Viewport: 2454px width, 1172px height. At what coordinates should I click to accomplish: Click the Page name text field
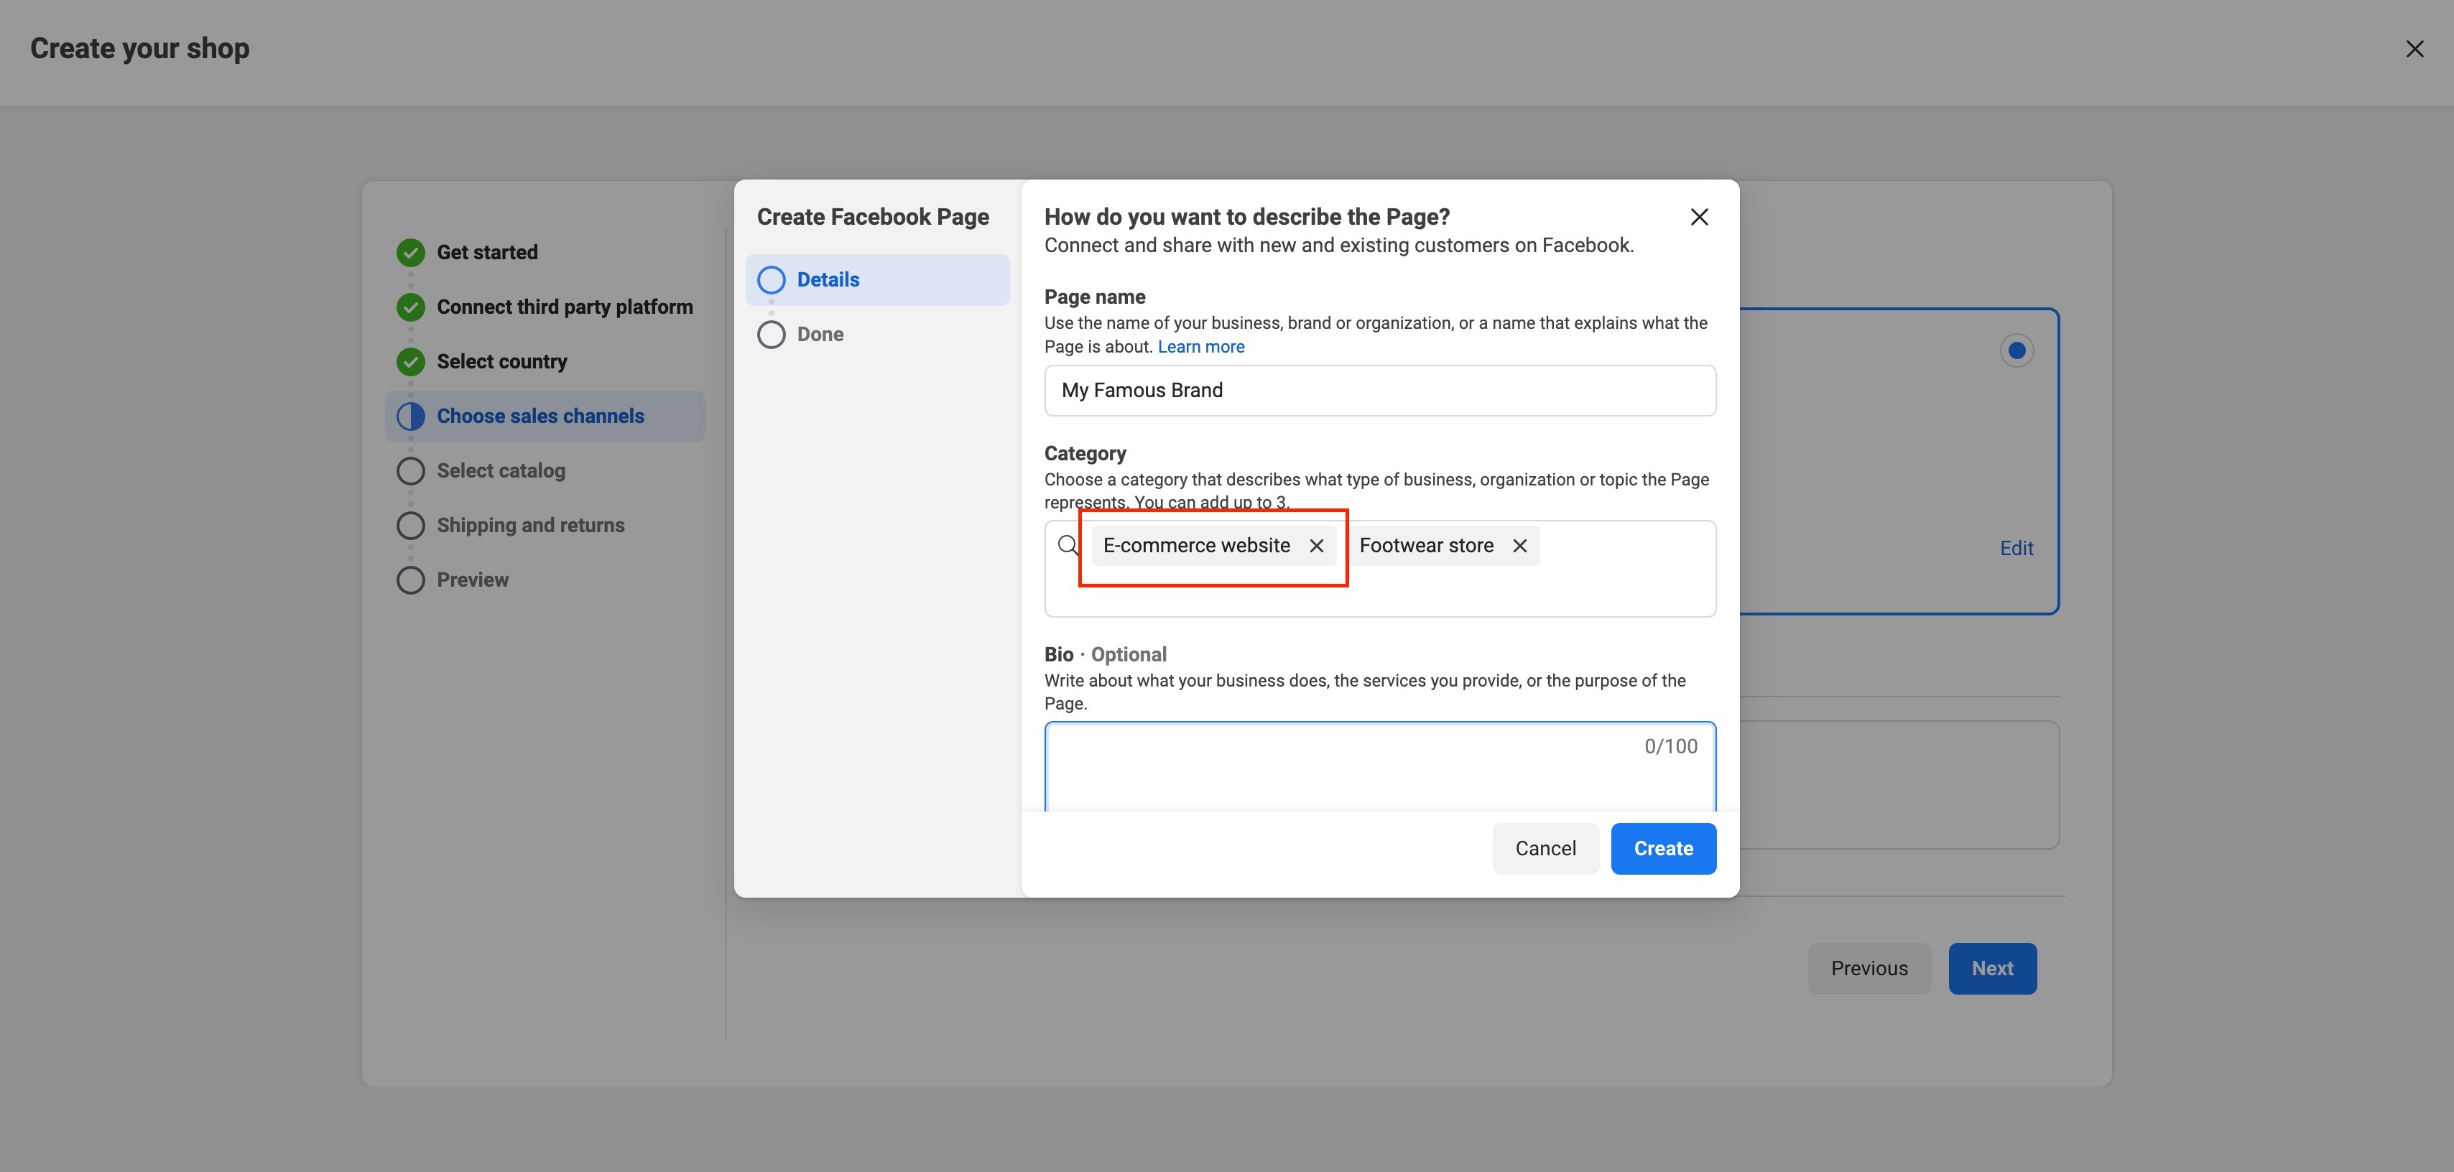point(1379,391)
